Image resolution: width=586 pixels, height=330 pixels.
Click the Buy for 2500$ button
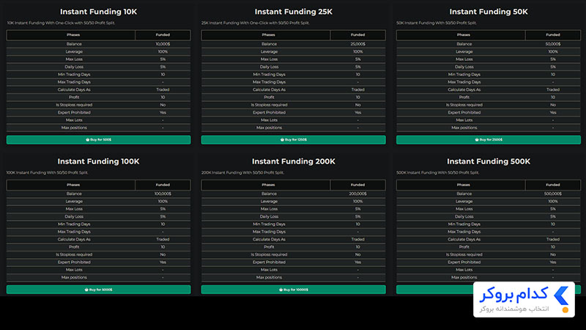(x=489, y=139)
